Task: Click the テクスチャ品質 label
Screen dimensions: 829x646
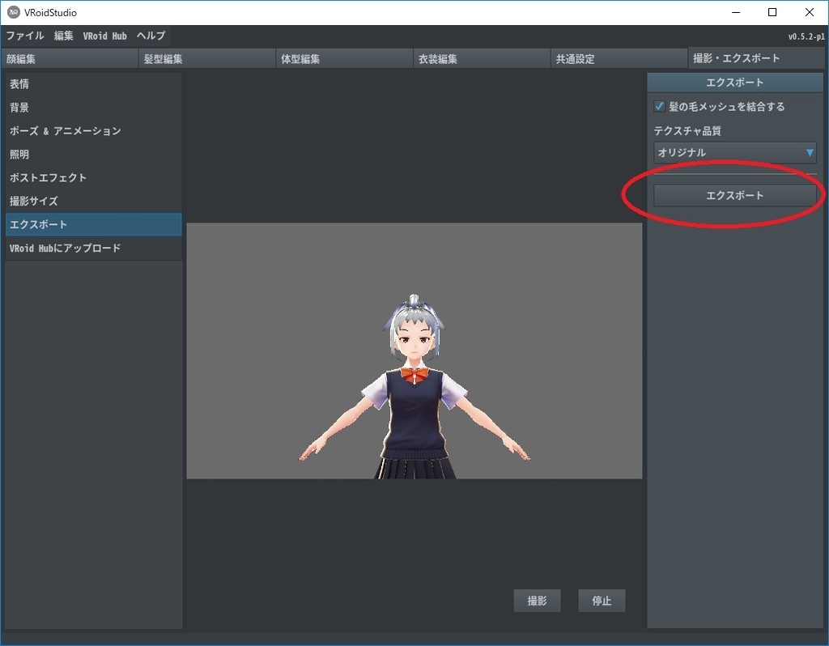Action: tap(687, 130)
